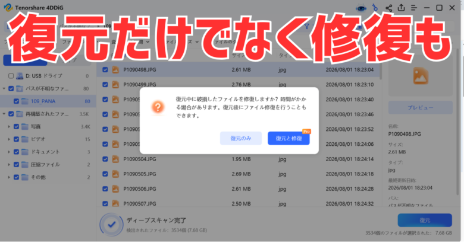Click the Tenorshare 4DDiG logo
Screen dimensions: 464x243
(x=8, y=8)
